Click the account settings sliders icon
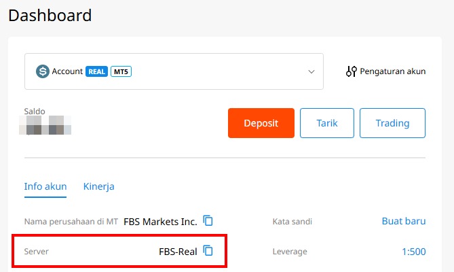The width and height of the screenshot is (454, 272). [x=352, y=71]
